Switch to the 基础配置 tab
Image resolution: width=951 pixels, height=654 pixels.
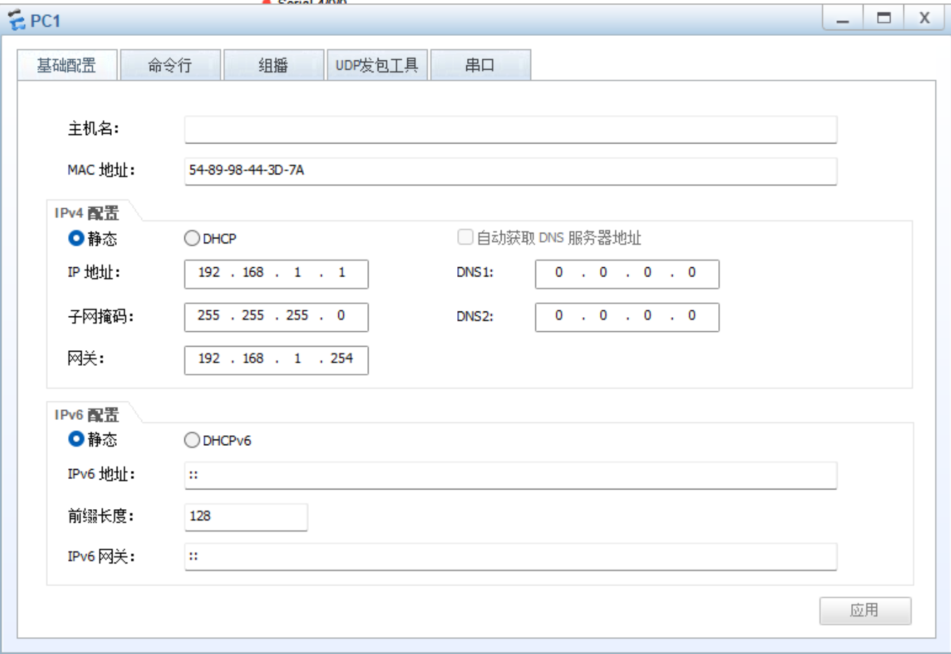(x=67, y=65)
